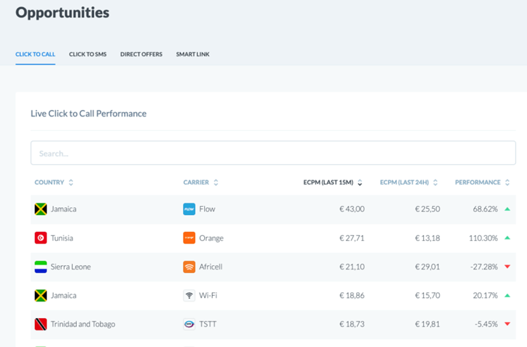Click the Trinidad and Tobago flag icon

[x=41, y=324]
